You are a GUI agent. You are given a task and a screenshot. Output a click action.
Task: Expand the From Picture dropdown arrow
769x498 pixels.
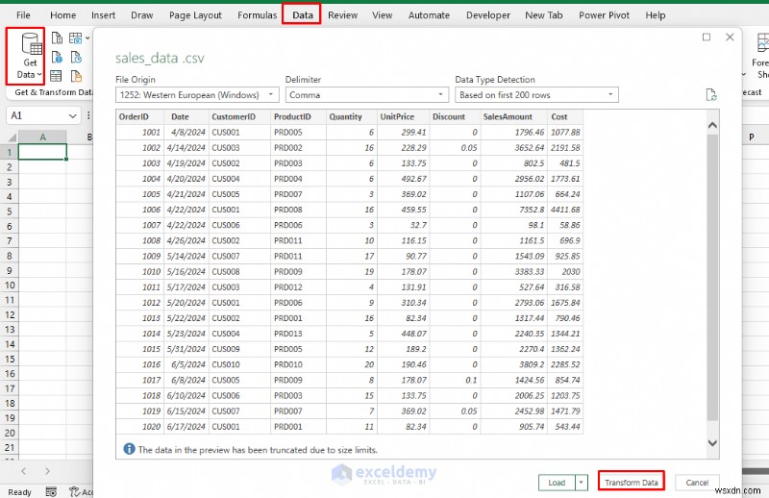[87, 37]
